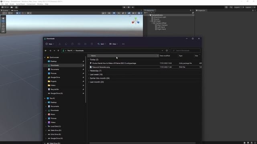Click Explorer Refresh button
This screenshot has width=257, height=144.
(167, 51)
